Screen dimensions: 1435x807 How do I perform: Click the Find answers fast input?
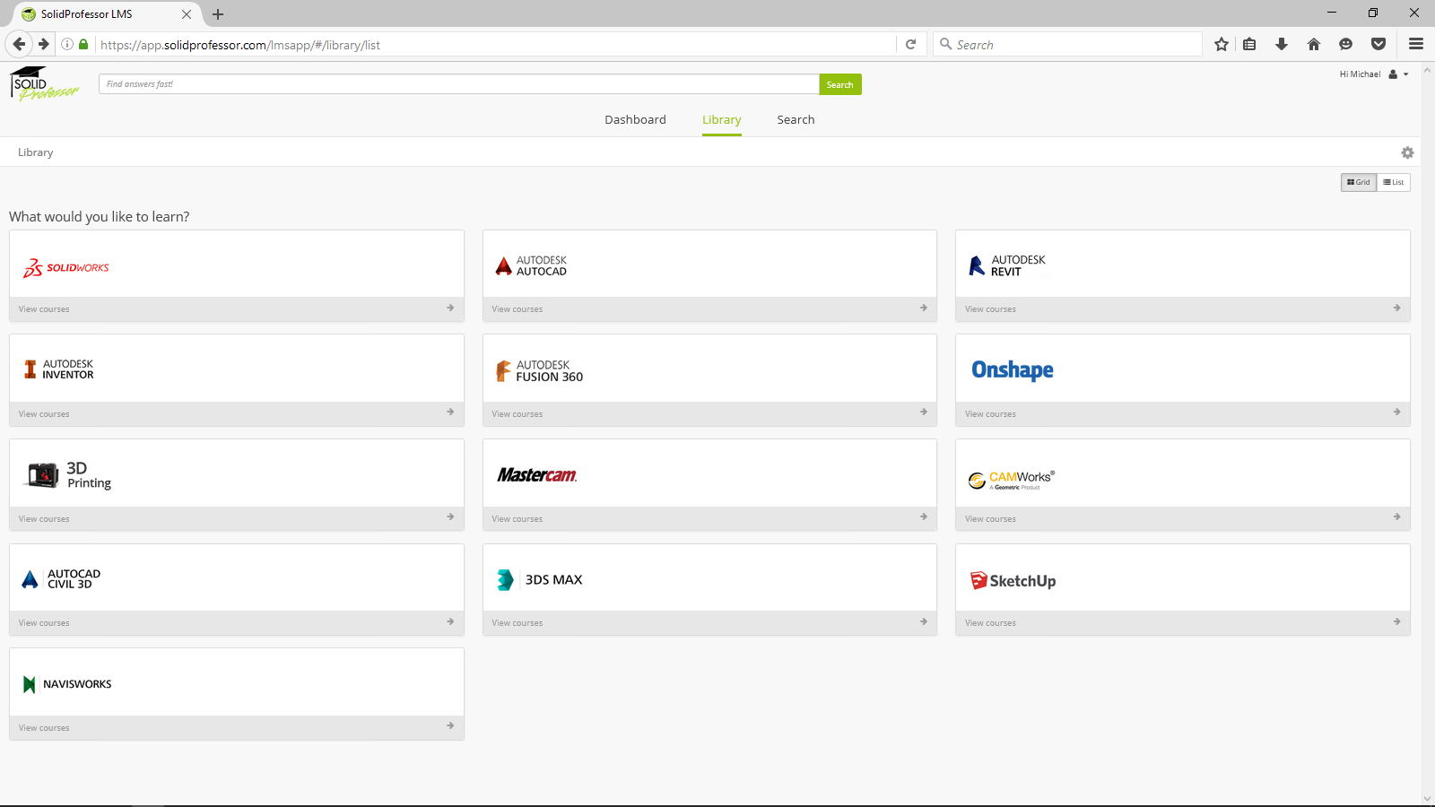tap(458, 84)
